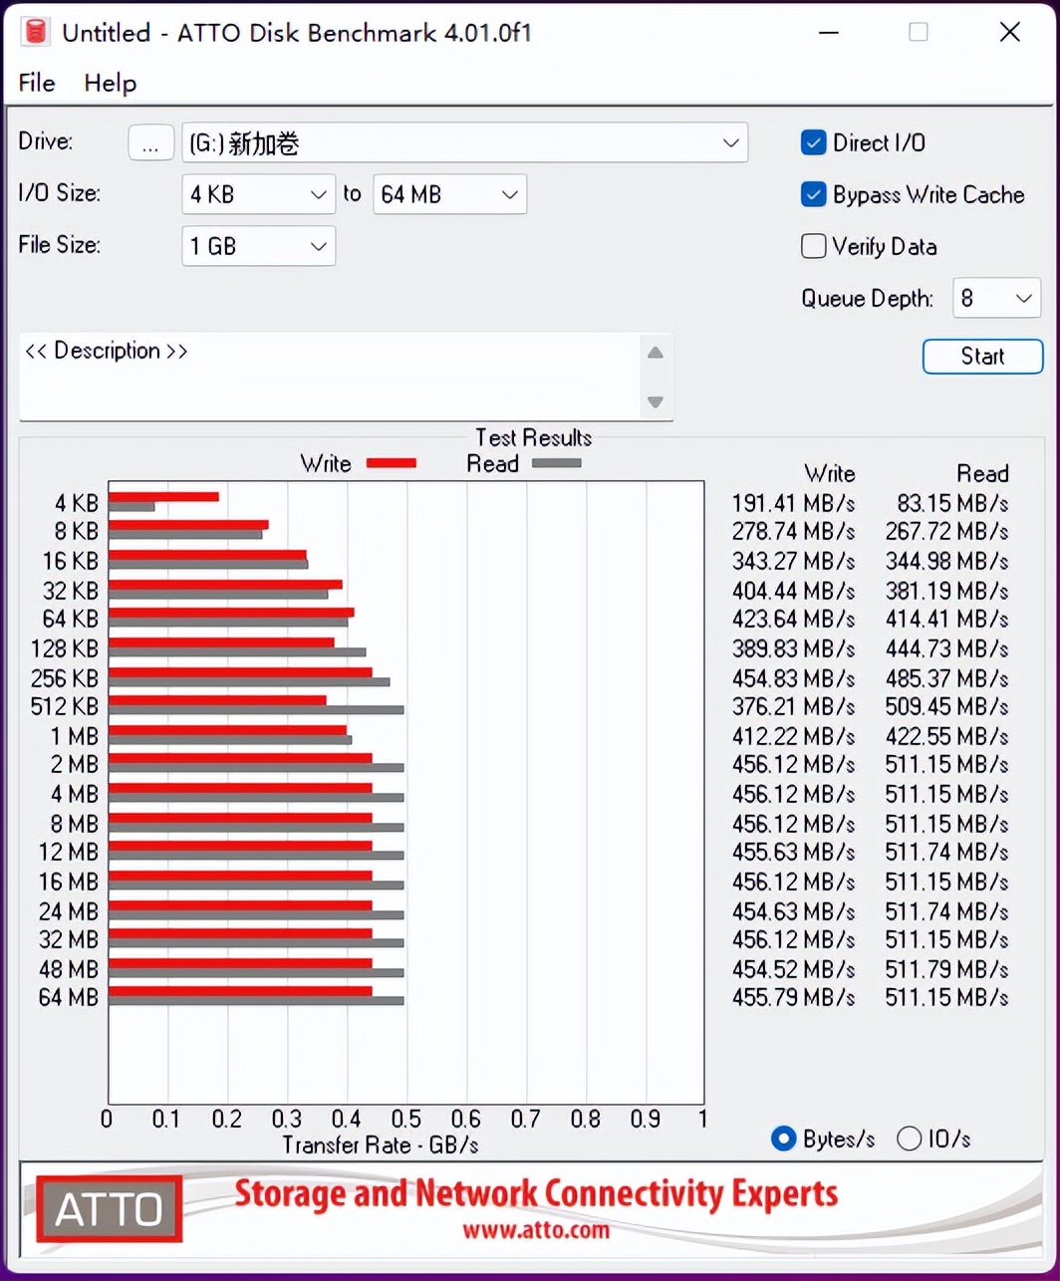Click the red Write legend swatch
The height and width of the screenshot is (1281, 1060).
pyautogui.click(x=391, y=463)
